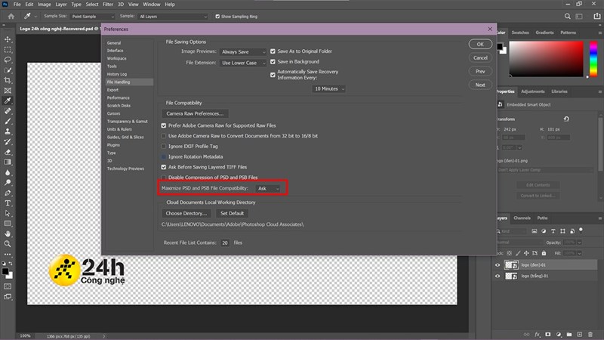
Task: Select the Eyedropper tool in toolbar
Action: tap(8, 100)
